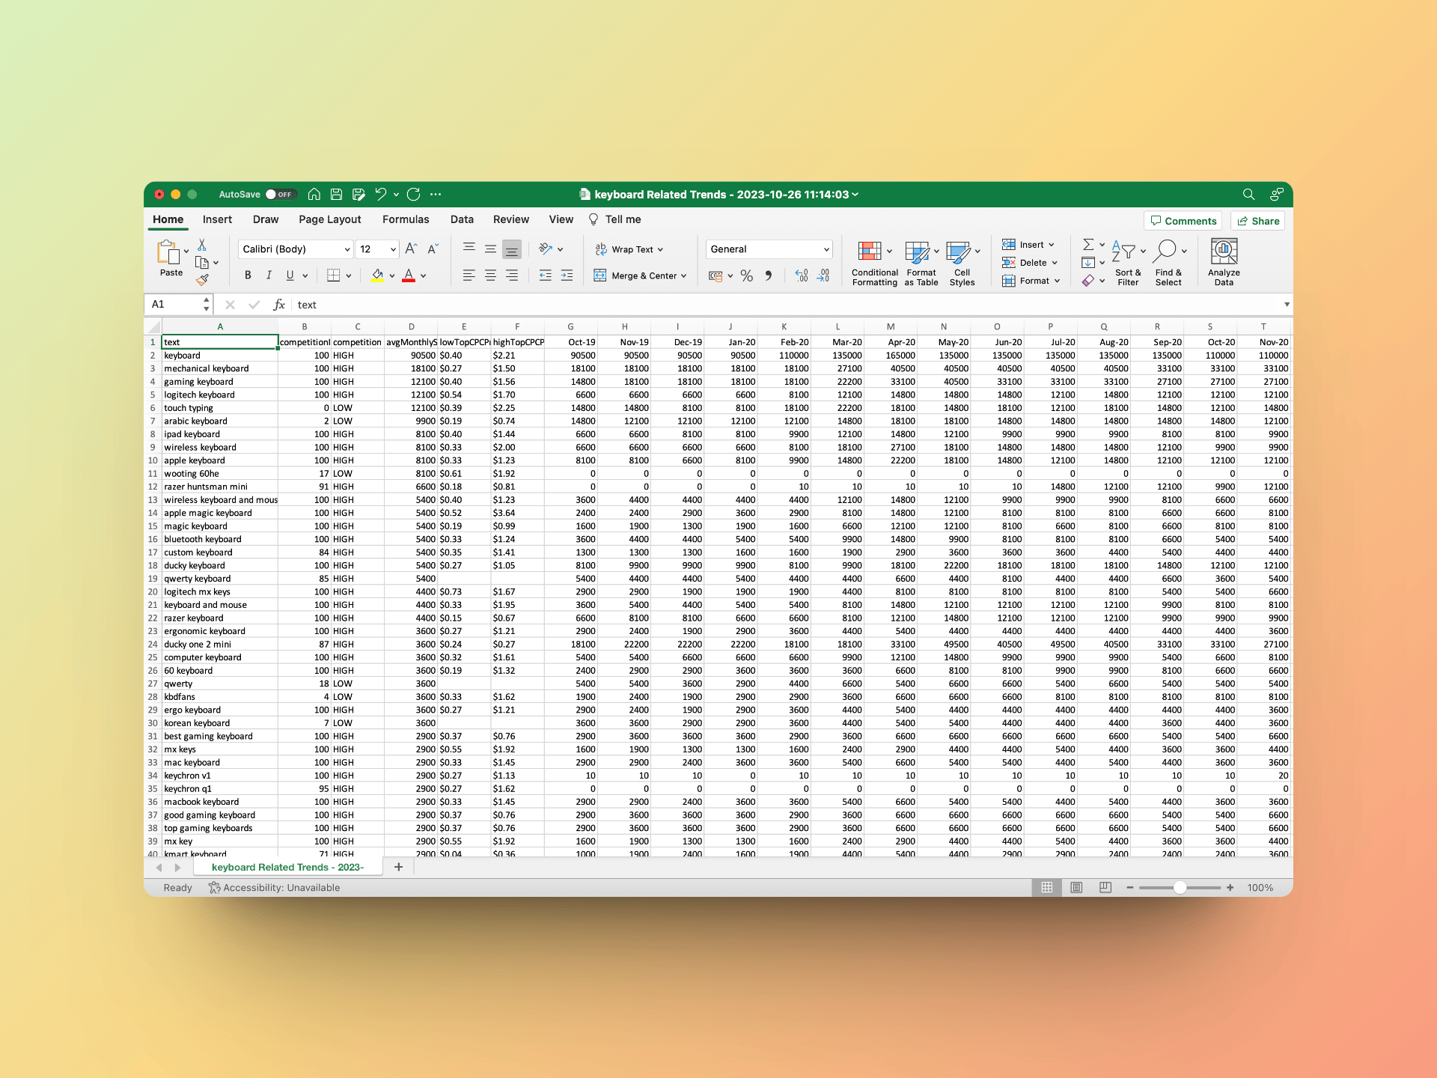Toggle bold formatting
The width and height of the screenshot is (1437, 1078).
point(248,275)
